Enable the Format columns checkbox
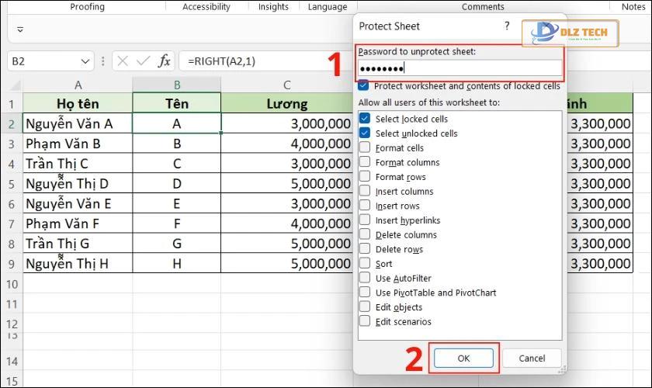Image resolution: width=652 pixels, height=388 pixels. click(x=365, y=162)
